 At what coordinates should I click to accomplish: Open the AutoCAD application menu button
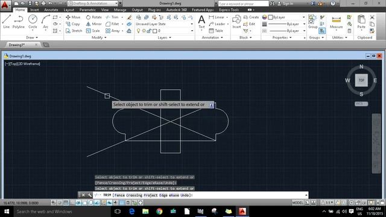point(5,5)
